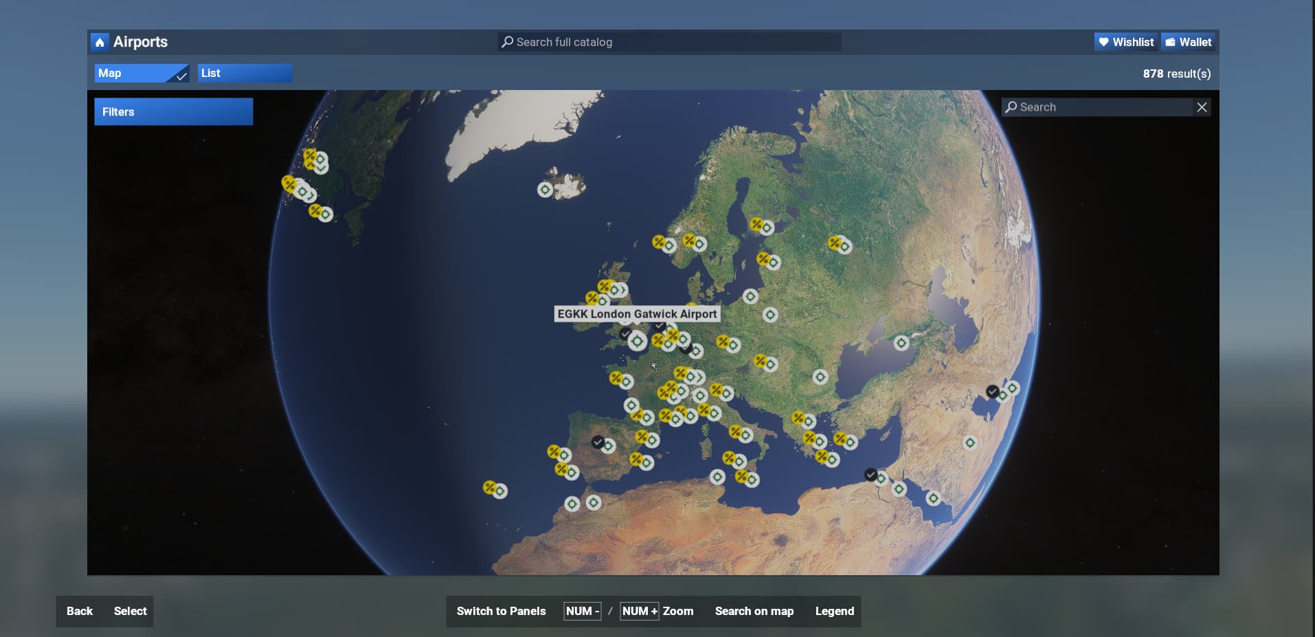Select the airport marker on Iceland
The height and width of the screenshot is (637, 1315).
click(546, 189)
